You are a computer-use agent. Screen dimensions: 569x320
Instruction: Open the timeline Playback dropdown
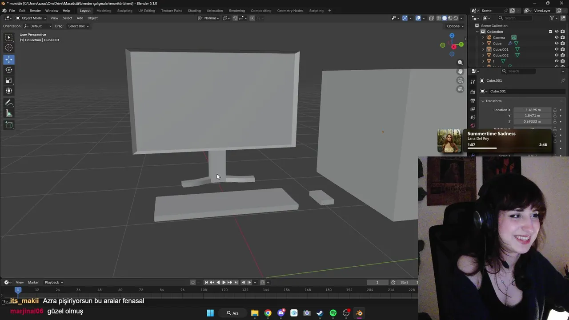(54, 282)
